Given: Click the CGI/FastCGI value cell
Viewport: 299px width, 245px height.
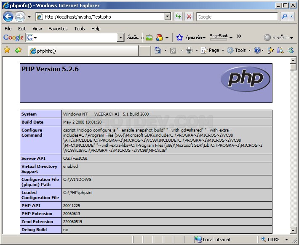Looking at the screenshot, I should point(167,158).
